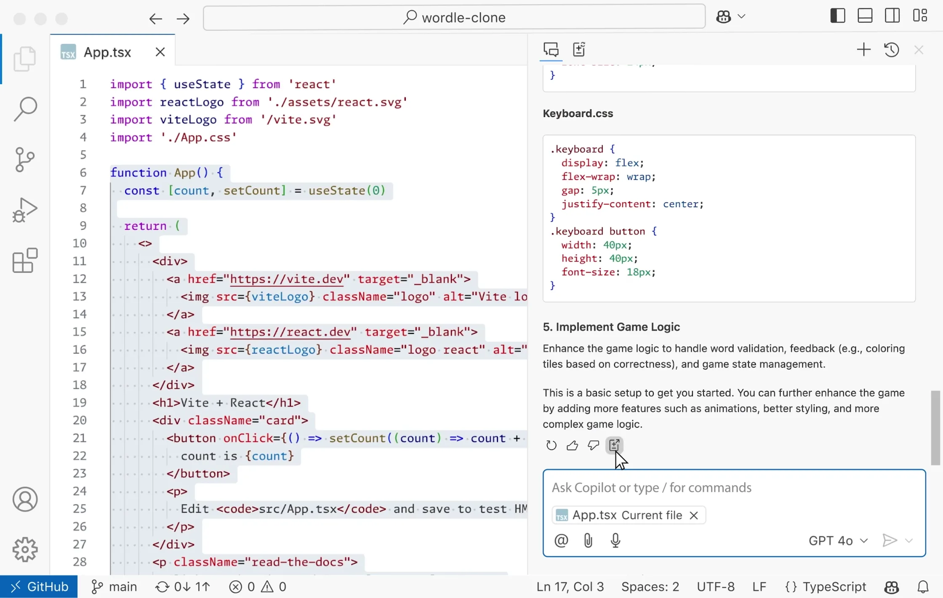Expand the send button options chevron
This screenshot has width=943, height=598.
coord(909,540)
